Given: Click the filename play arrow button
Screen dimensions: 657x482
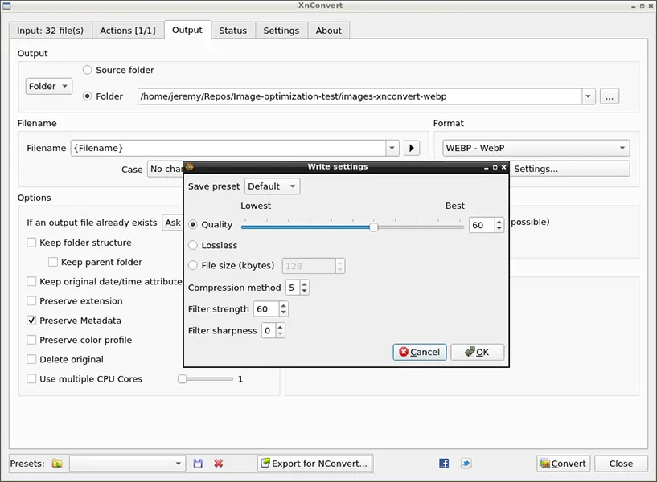Looking at the screenshot, I should [x=412, y=148].
